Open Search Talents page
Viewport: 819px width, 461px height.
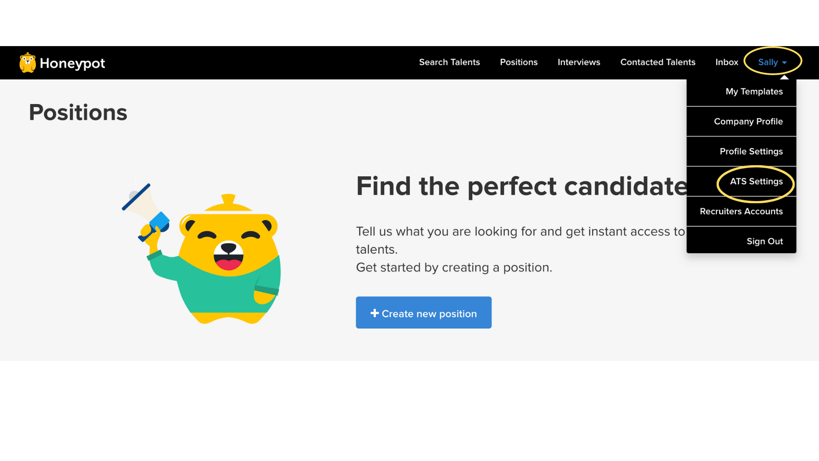(449, 62)
